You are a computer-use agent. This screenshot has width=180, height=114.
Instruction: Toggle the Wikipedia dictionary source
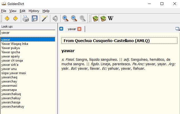pyautogui.click(x=110, y=19)
